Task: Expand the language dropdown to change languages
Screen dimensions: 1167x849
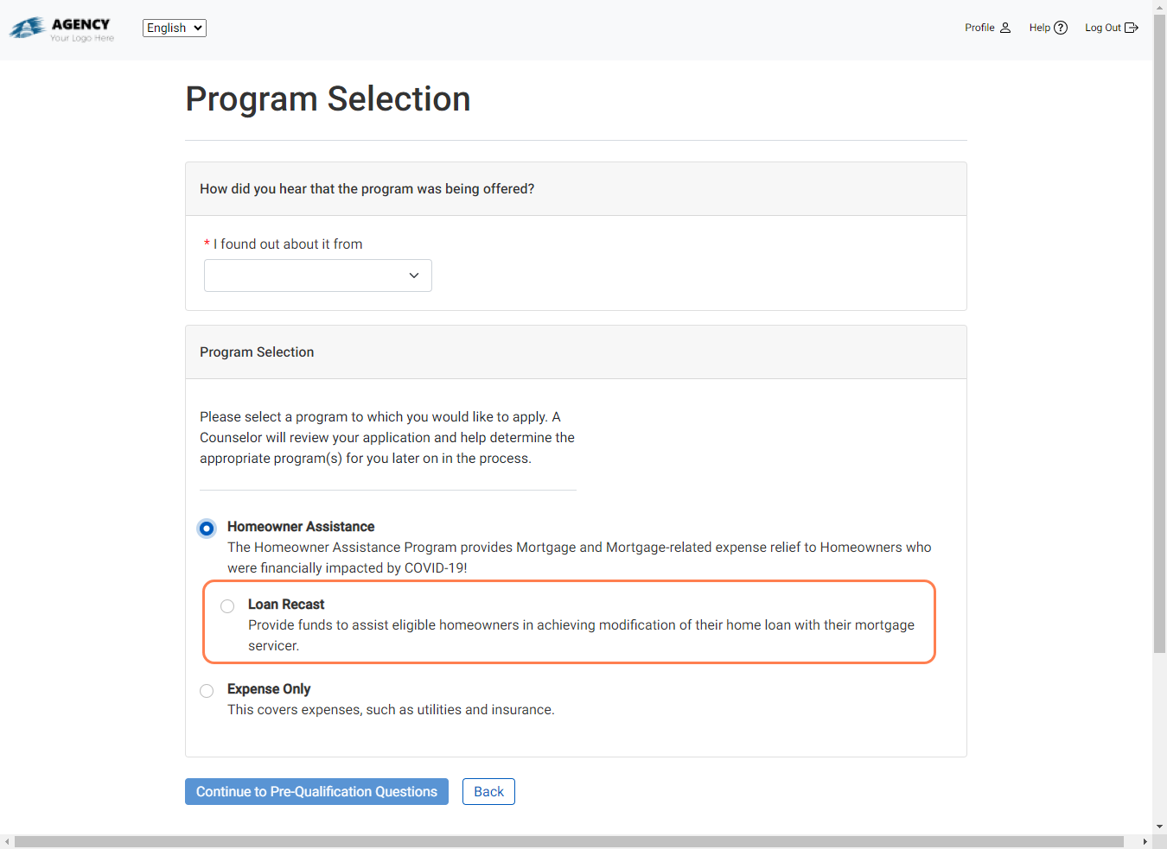Action: click(x=174, y=28)
